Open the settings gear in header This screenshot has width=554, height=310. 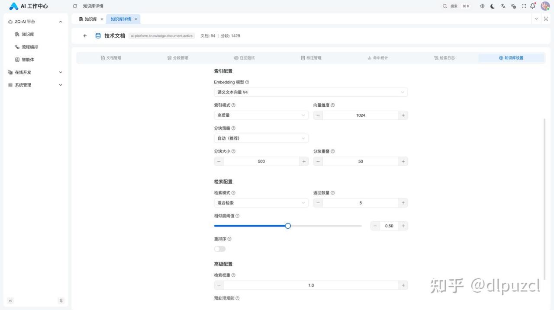pyautogui.click(x=482, y=6)
